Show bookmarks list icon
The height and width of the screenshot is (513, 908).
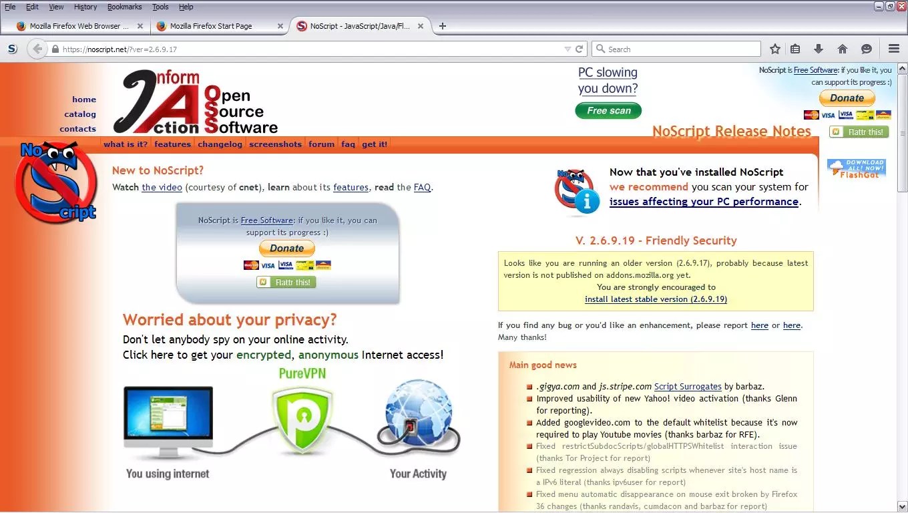[794, 49]
